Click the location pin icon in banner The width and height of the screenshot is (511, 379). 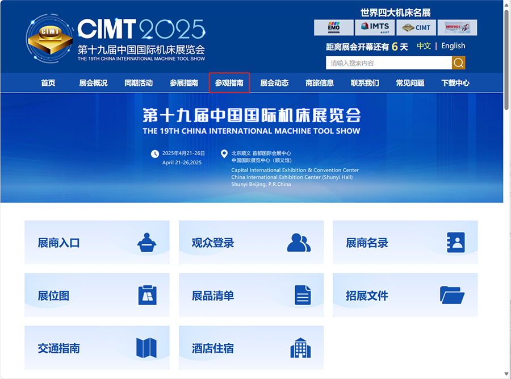tap(224, 153)
